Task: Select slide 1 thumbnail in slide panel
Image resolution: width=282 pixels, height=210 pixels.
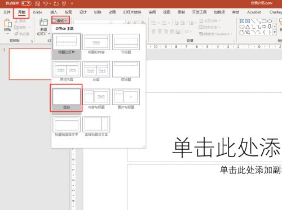Action: click(30, 64)
